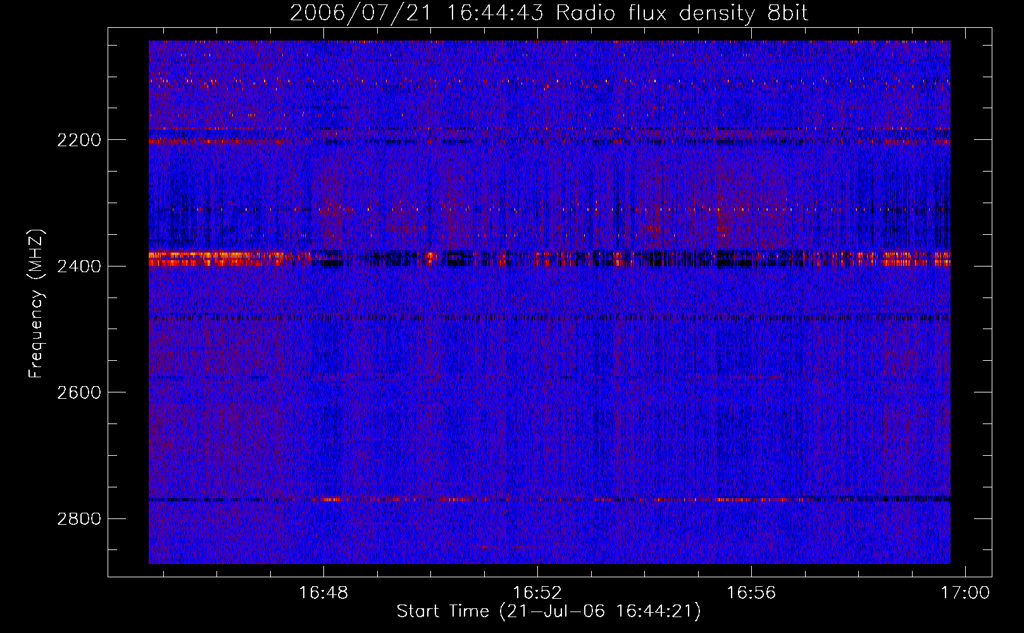
Task: Click the 16:48 time tick label
Action: pyautogui.click(x=323, y=593)
